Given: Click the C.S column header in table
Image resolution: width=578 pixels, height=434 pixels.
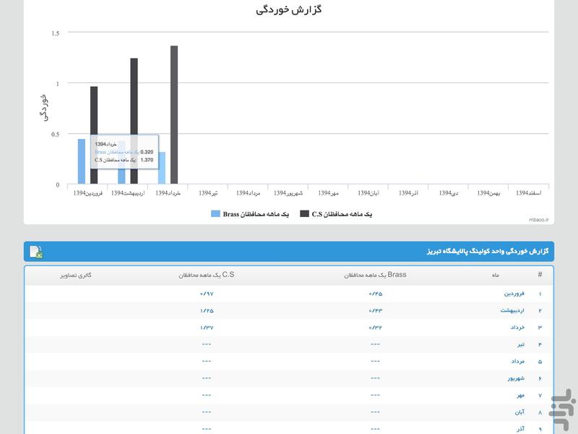Looking at the screenshot, I should 207,275.
